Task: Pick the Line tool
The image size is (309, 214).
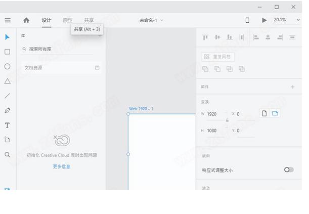Action: click(x=7, y=96)
